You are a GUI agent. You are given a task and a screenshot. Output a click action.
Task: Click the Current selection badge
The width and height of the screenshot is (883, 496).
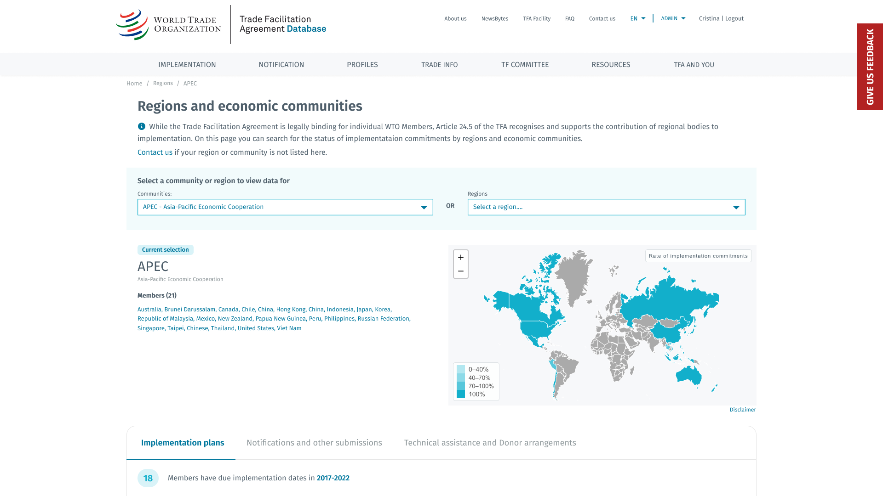(165, 249)
